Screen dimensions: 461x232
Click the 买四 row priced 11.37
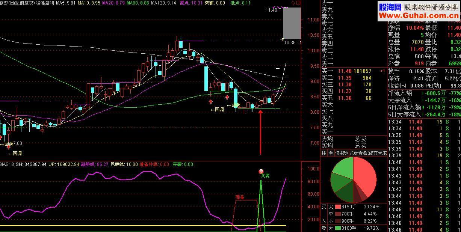(354, 91)
